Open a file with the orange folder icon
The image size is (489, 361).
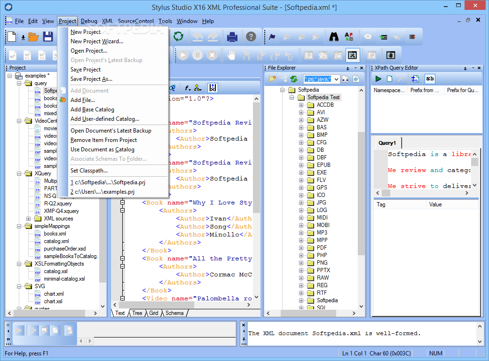(33, 37)
